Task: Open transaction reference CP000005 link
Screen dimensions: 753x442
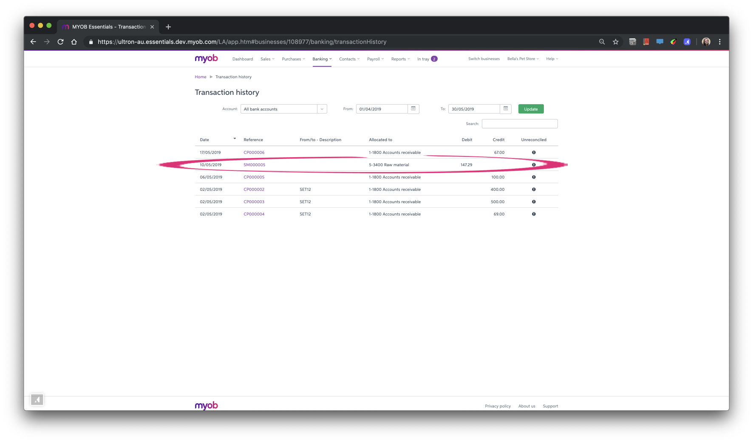Action: 254,177
